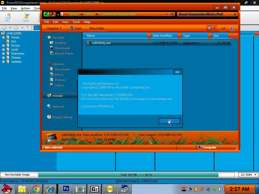Expand Demos folder in PowerISO tree
Viewport: 259px width, 194px height.
[3, 37]
